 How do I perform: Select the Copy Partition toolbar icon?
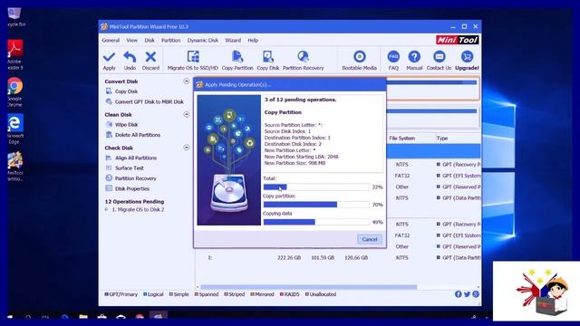[x=237, y=56]
